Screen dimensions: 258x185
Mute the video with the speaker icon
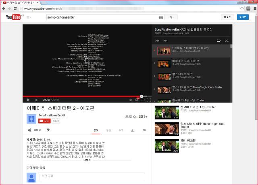click(36, 100)
